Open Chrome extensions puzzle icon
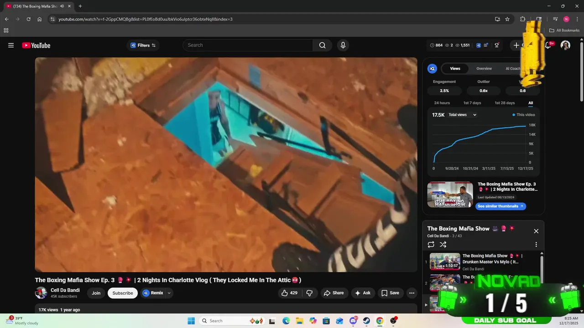This screenshot has height=328, width=584. (x=523, y=19)
